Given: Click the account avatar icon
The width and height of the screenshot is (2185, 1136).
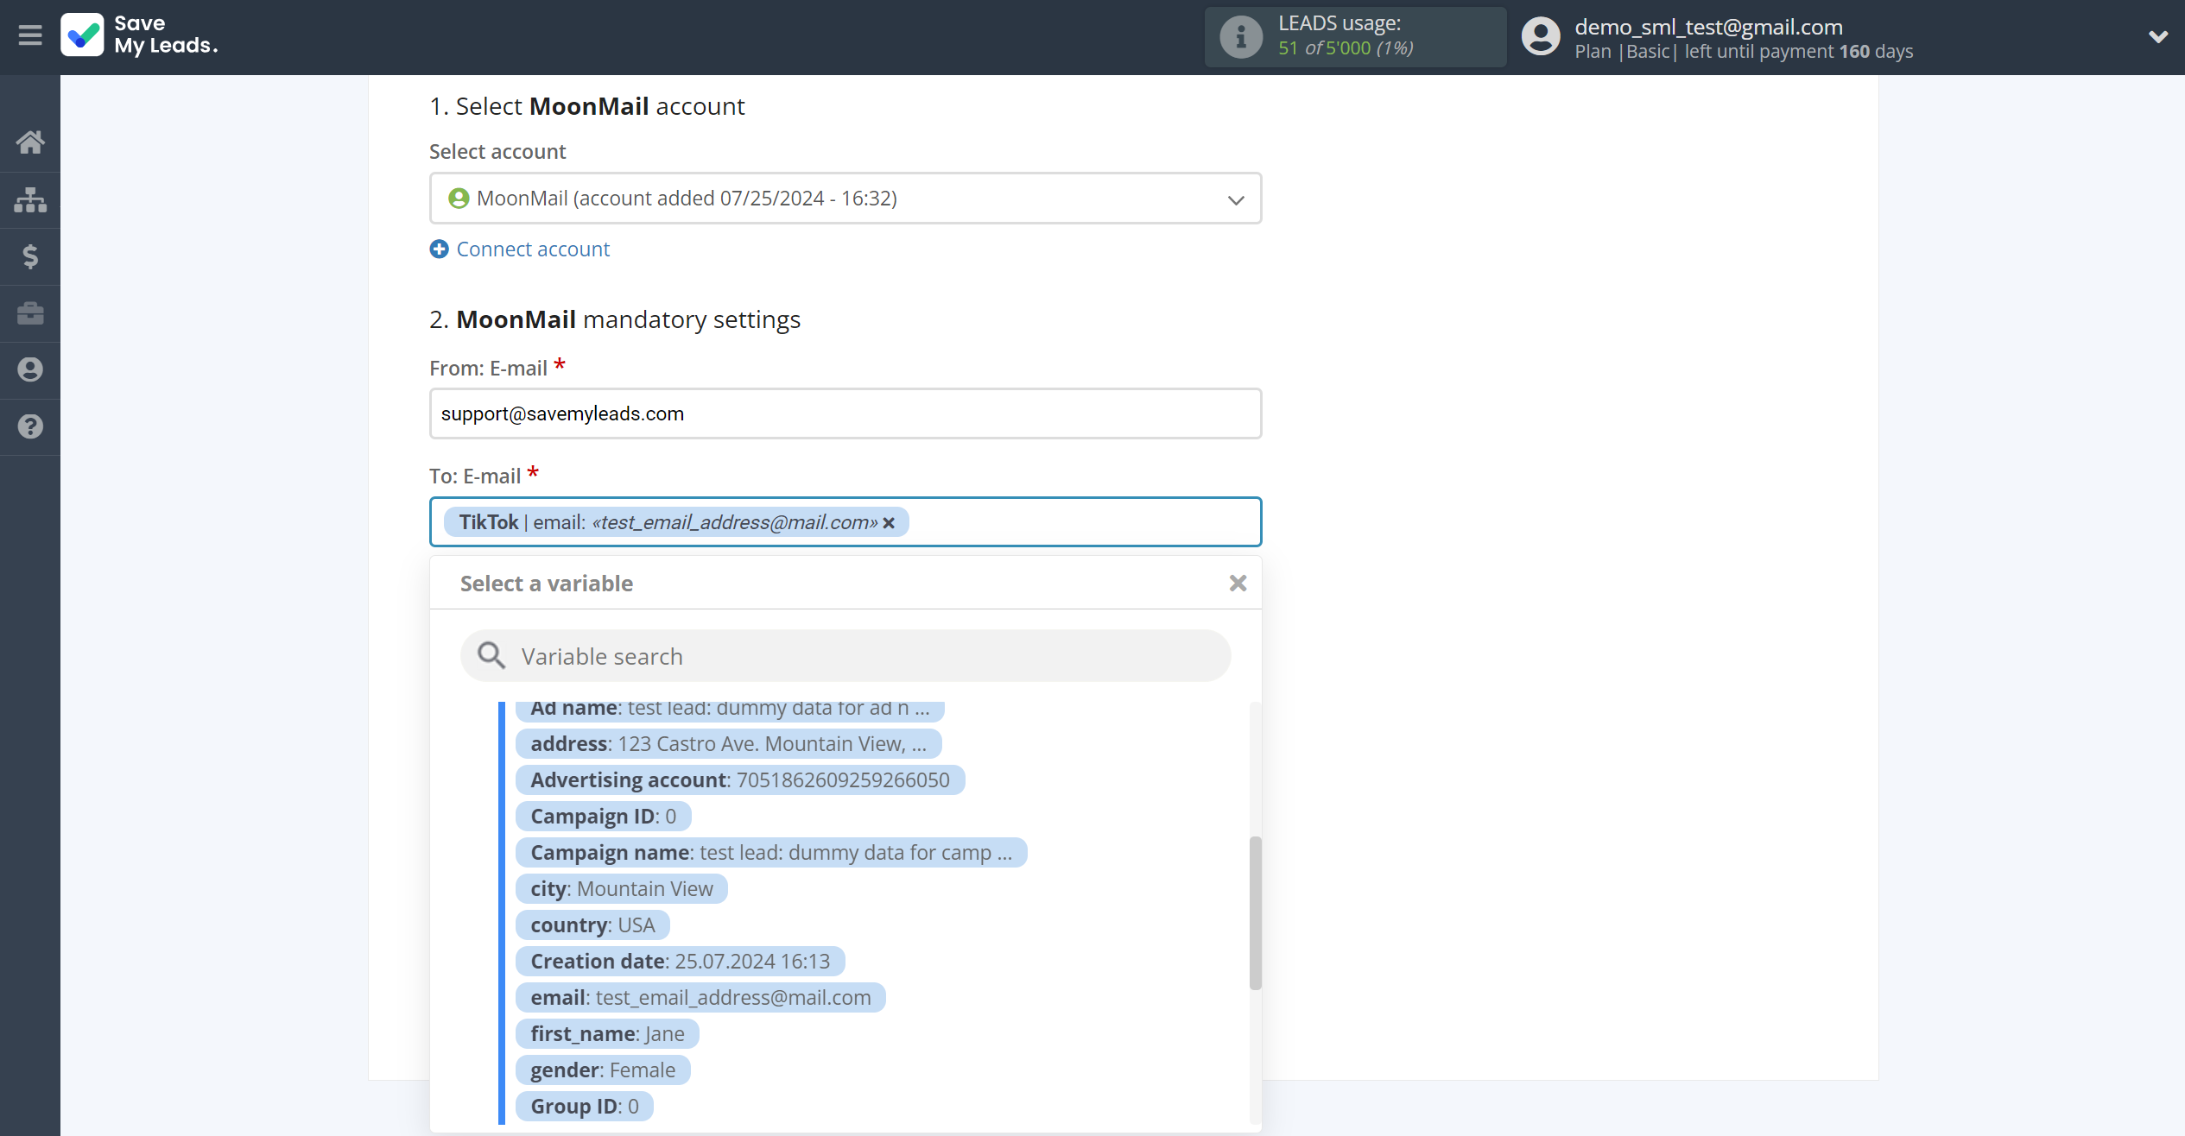Looking at the screenshot, I should pyautogui.click(x=1541, y=36).
